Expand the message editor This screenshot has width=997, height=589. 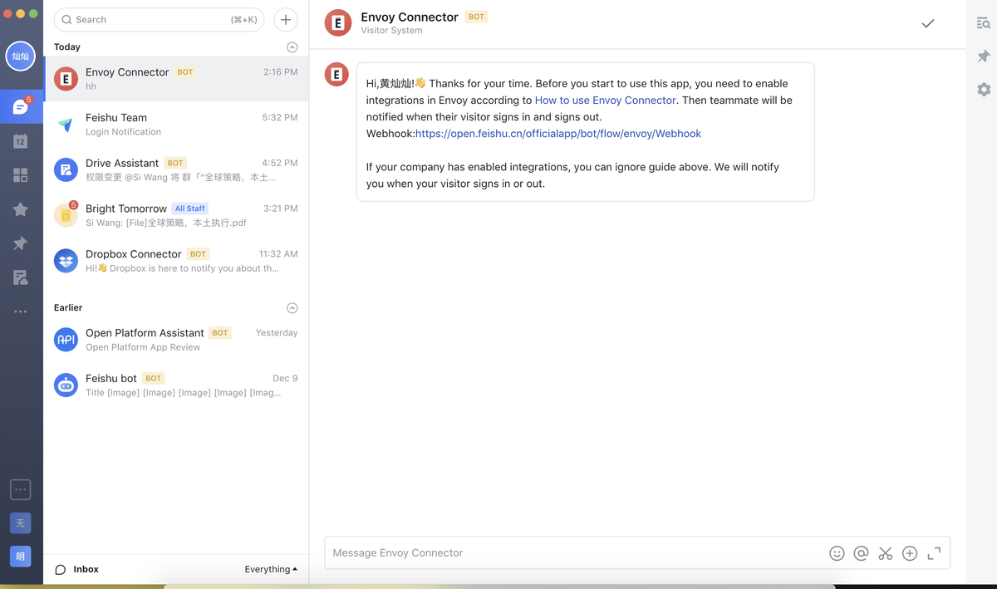tap(934, 553)
